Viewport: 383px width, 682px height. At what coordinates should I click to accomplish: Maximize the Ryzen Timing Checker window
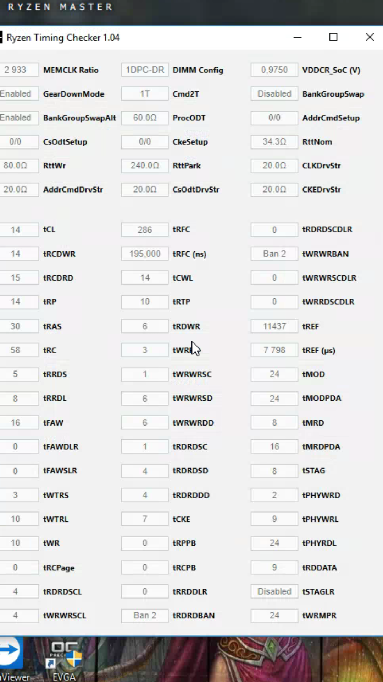pos(333,37)
